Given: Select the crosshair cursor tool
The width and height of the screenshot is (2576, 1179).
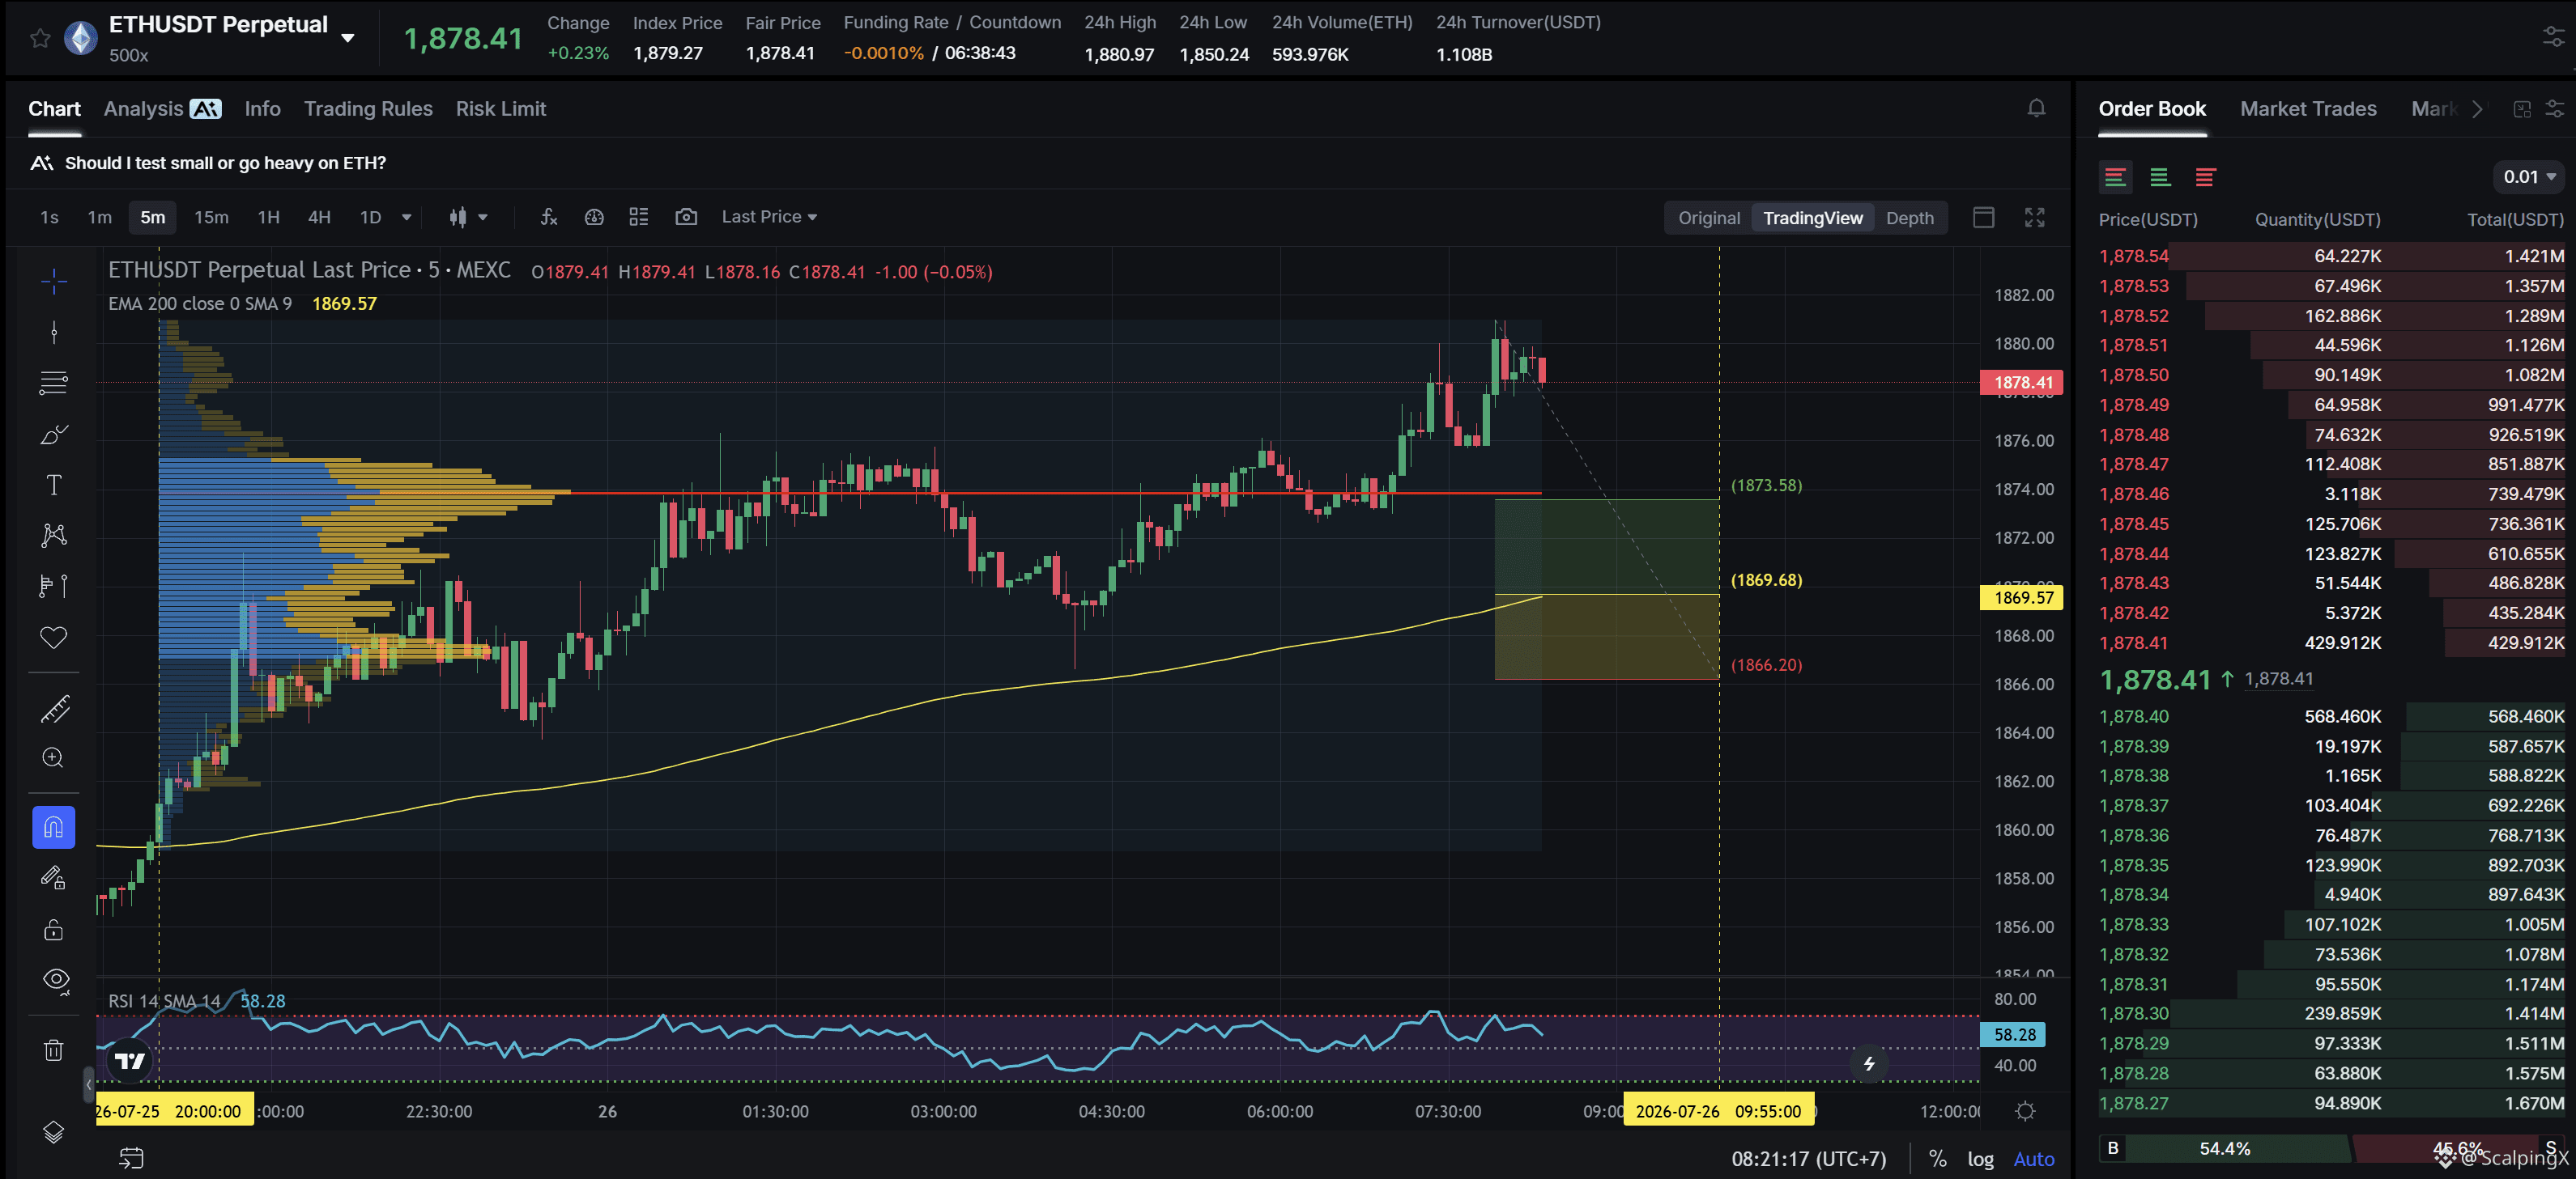Looking at the screenshot, I should 54,282.
